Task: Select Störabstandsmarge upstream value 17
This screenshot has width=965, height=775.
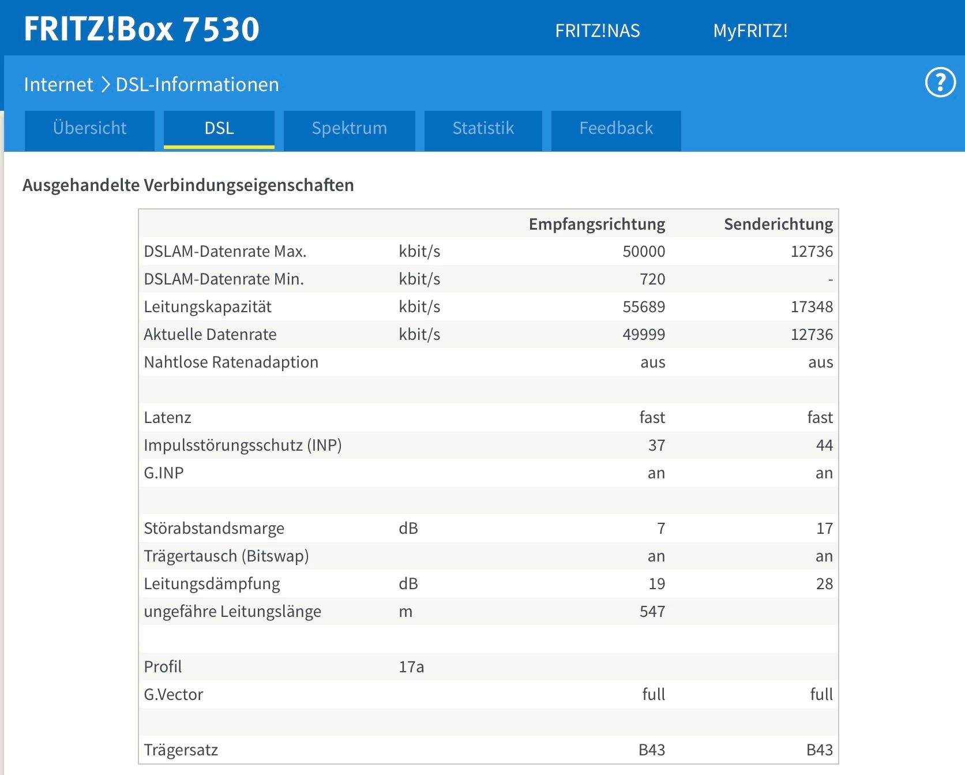Action: coord(824,529)
